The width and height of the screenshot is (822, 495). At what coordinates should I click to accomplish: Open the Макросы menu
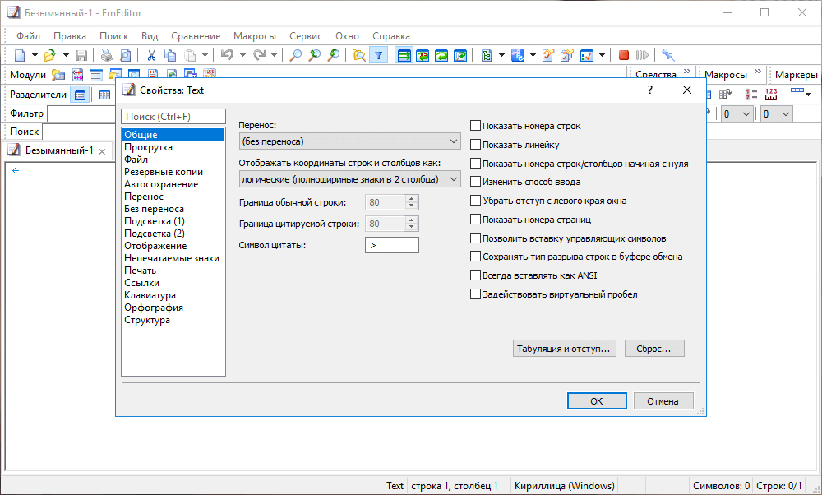point(254,35)
